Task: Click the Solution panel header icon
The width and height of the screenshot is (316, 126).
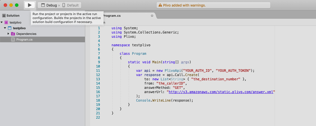Action: (4, 16)
